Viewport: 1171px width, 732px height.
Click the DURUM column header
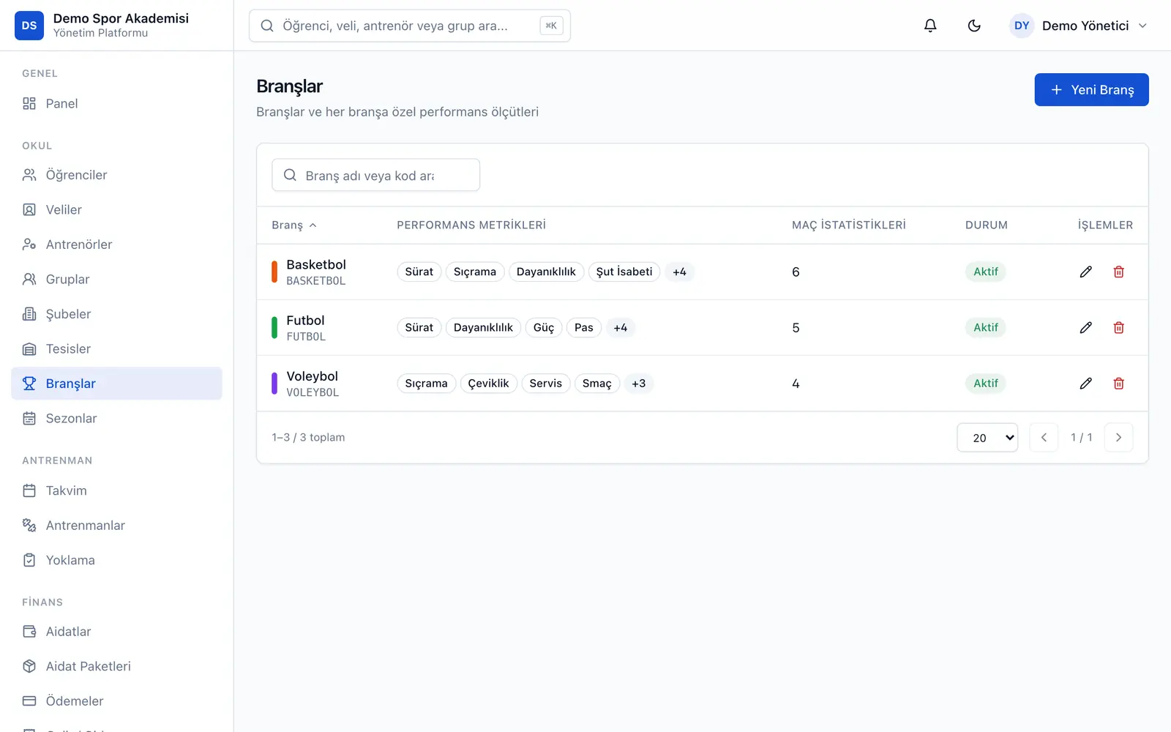987,225
